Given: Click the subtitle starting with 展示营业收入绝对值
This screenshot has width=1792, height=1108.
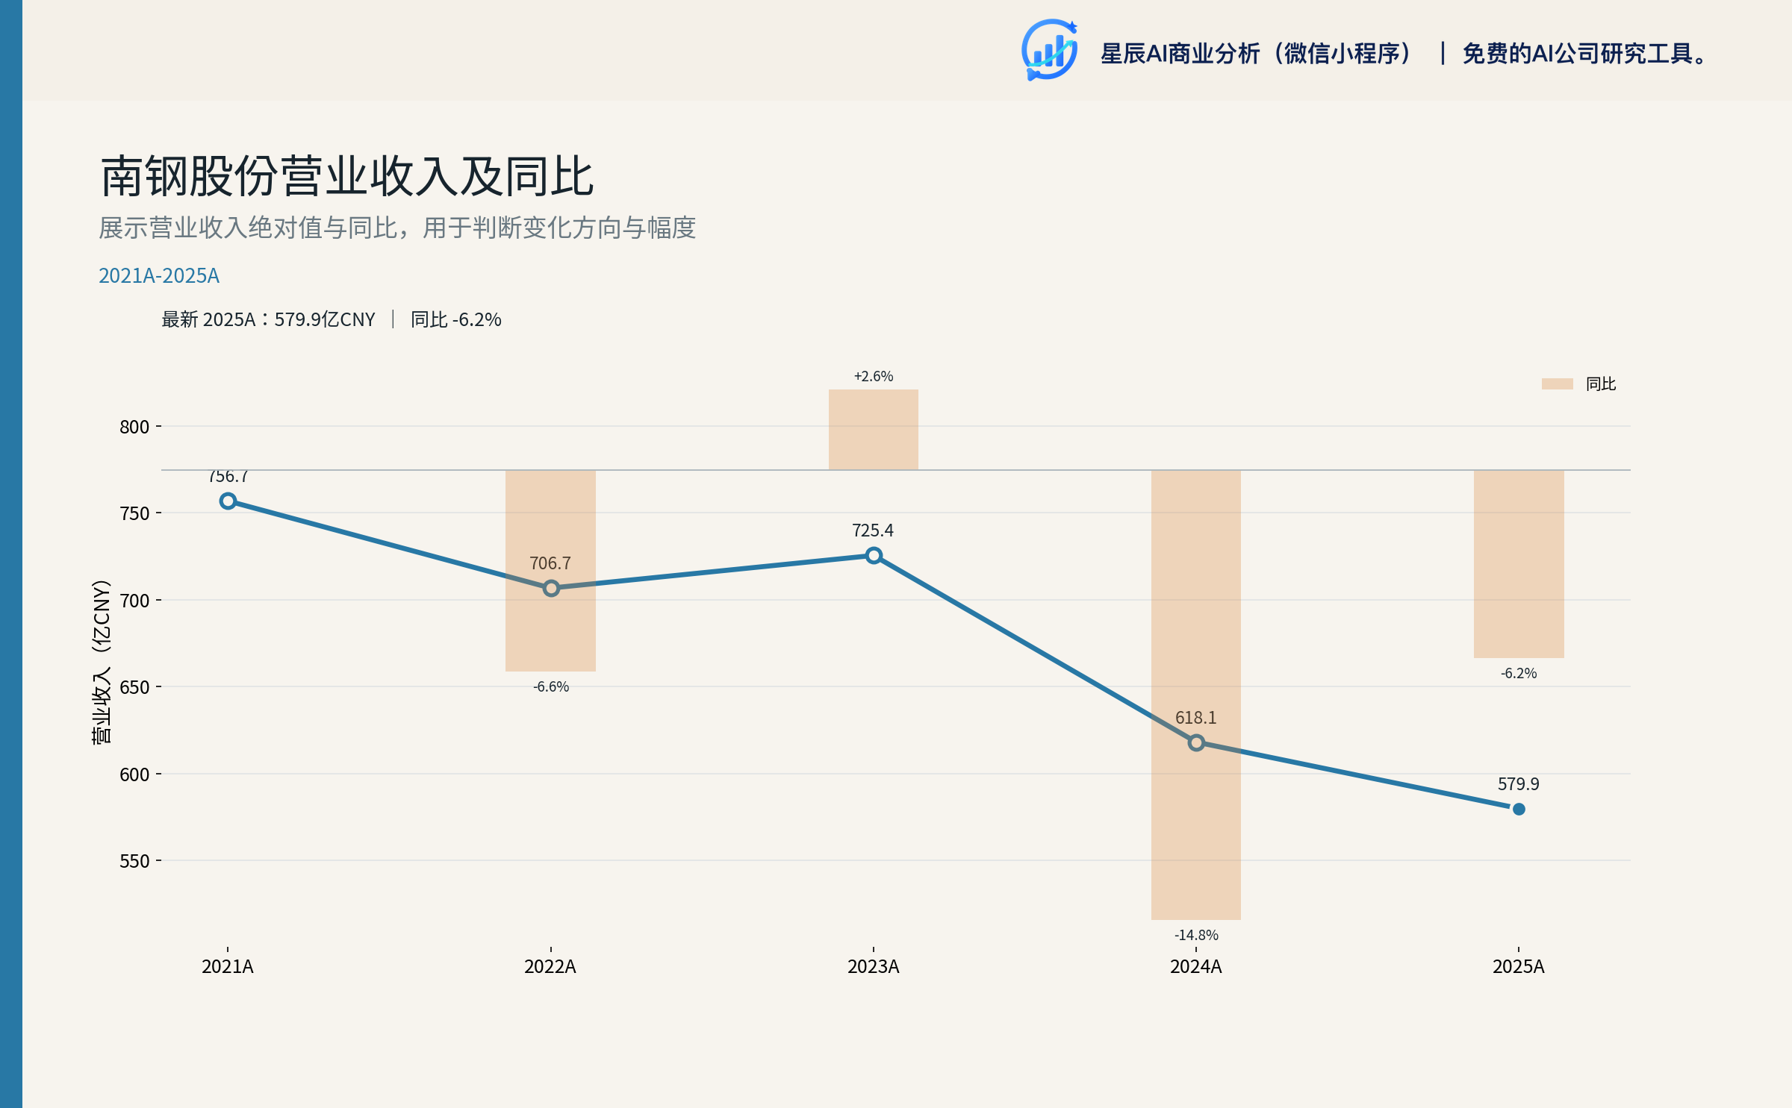Looking at the screenshot, I should click(397, 228).
